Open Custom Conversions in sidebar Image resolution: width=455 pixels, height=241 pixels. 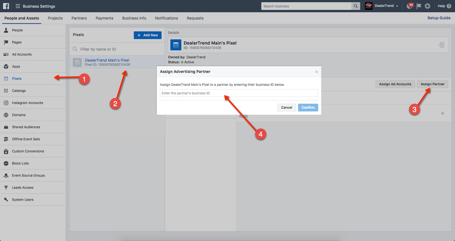point(33,151)
